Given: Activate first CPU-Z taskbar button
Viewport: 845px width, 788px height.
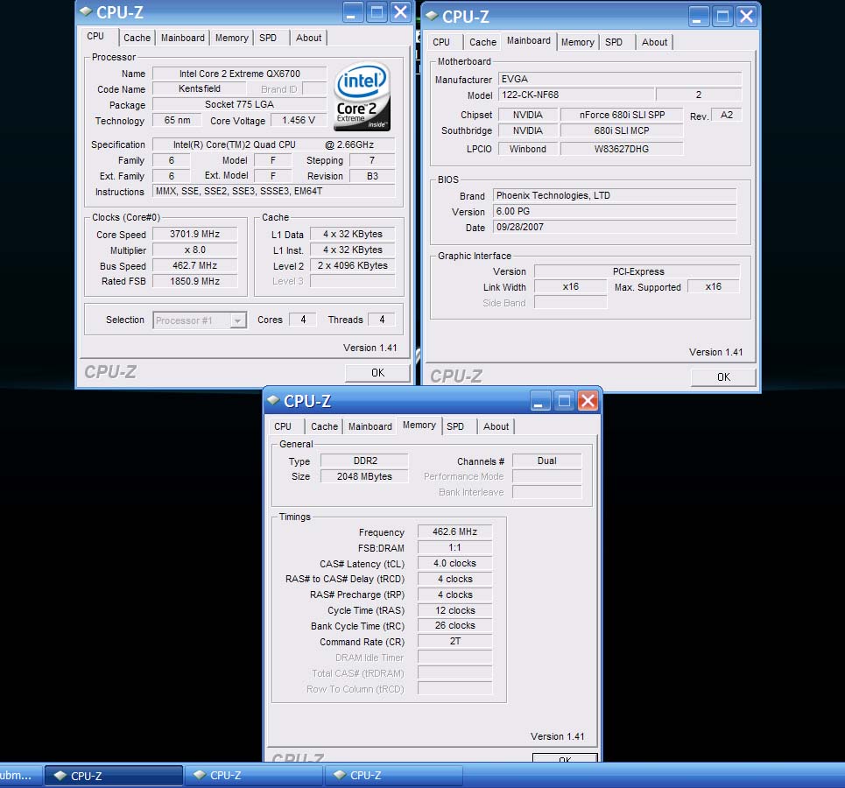Looking at the screenshot, I should coord(114,776).
